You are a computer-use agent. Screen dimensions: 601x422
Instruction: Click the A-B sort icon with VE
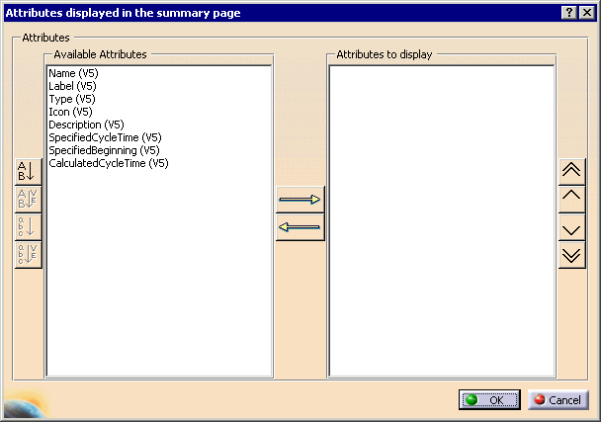28,198
